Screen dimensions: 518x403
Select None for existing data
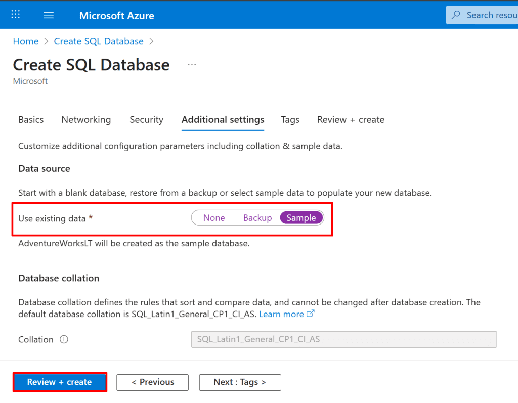214,218
